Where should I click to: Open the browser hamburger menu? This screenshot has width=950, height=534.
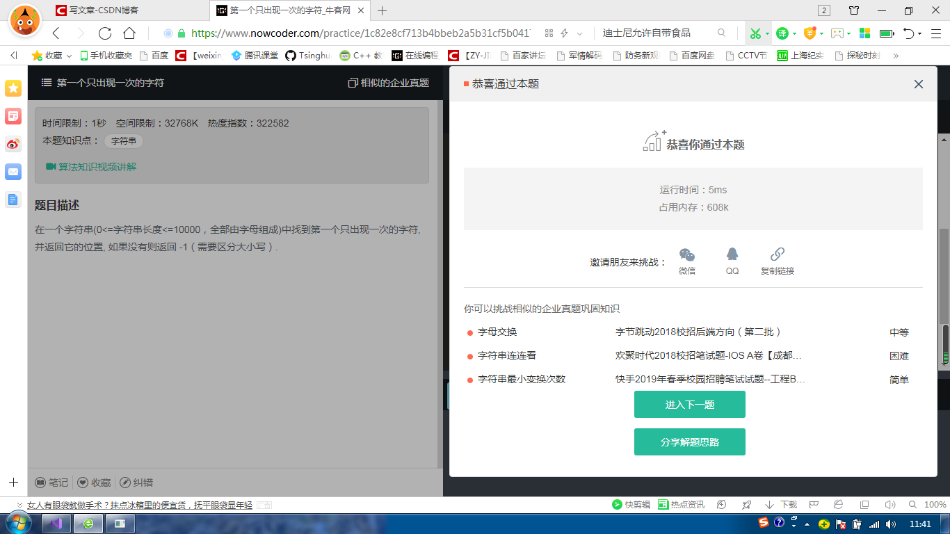937,33
